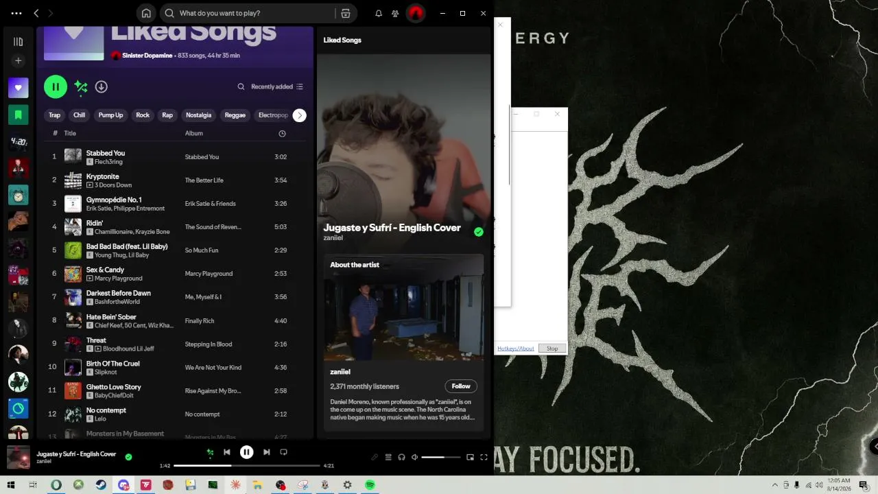Seek within the song progress bar
The width and height of the screenshot is (878, 494).
tap(247, 466)
